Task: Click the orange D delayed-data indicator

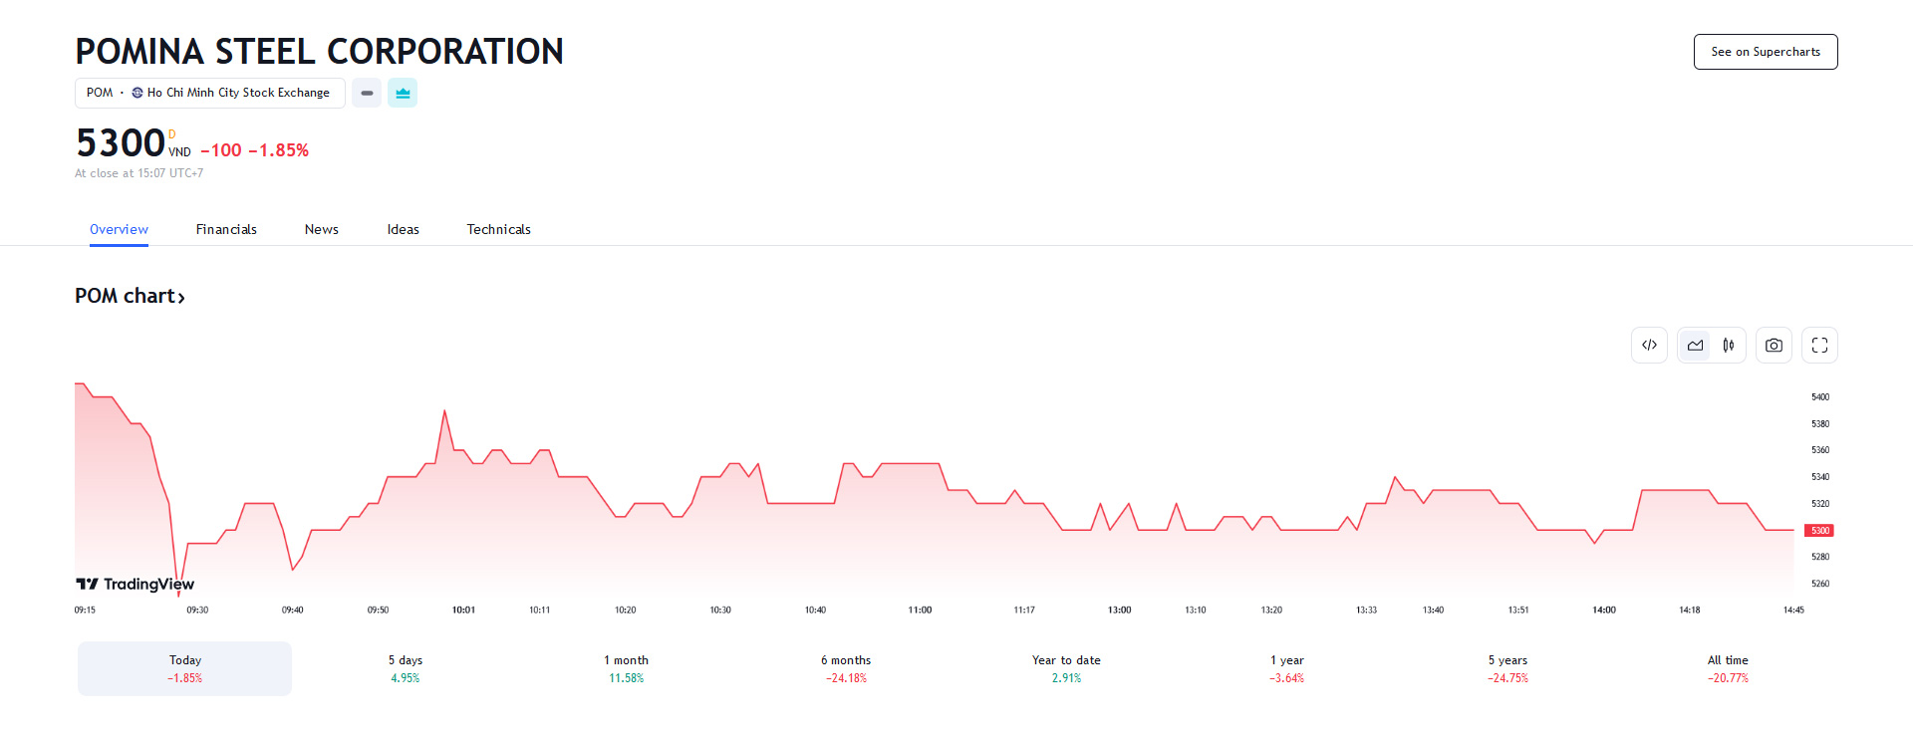Action: click(171, 134)
